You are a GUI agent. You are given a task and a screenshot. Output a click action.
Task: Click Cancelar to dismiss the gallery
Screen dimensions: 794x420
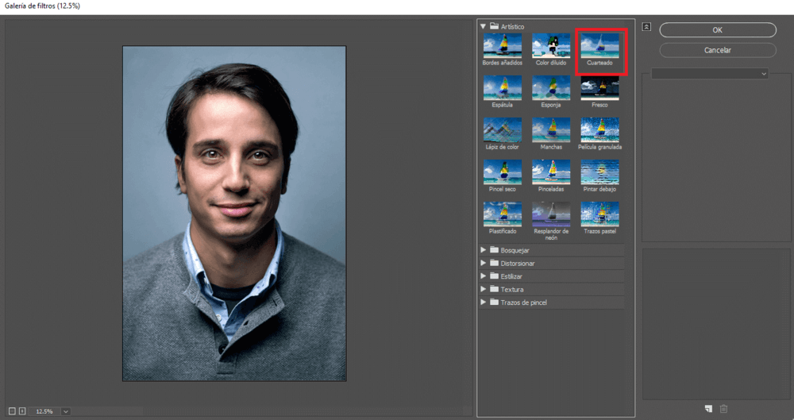point(717,50)
